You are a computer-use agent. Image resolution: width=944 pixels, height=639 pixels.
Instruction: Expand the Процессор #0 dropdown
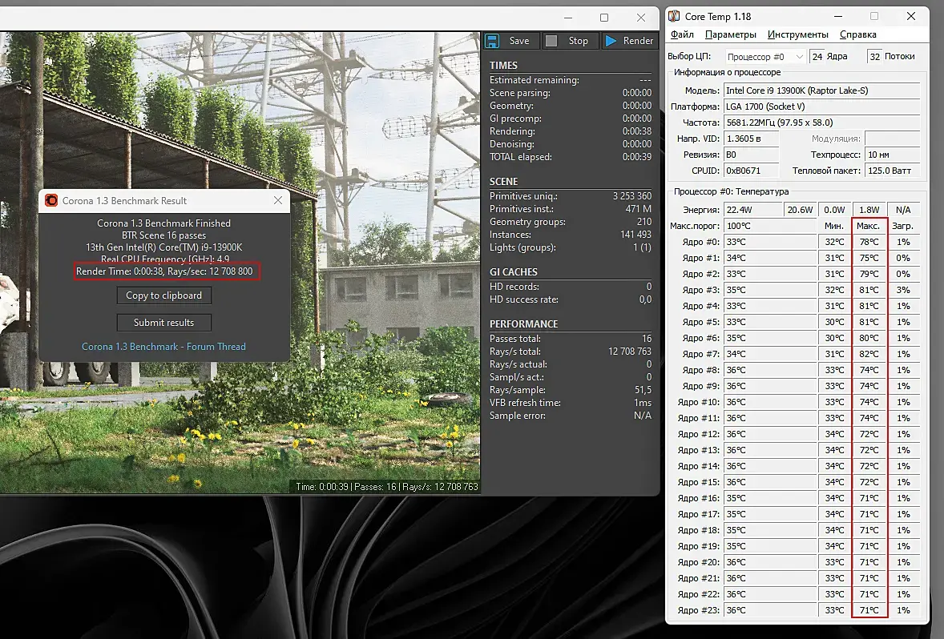tap(765, 57)
